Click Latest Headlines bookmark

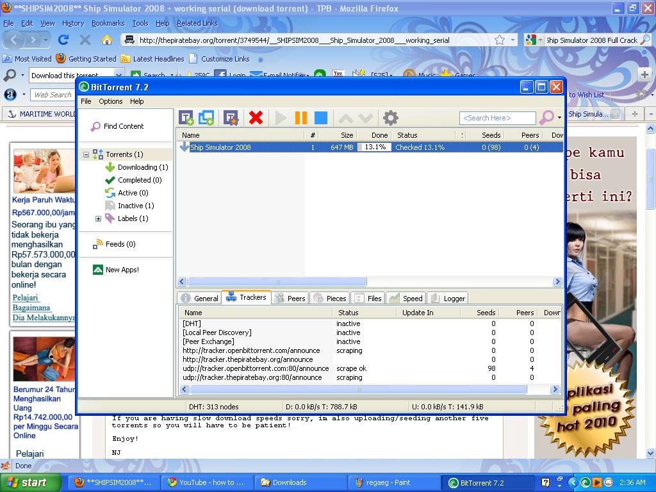click(152, 59)
